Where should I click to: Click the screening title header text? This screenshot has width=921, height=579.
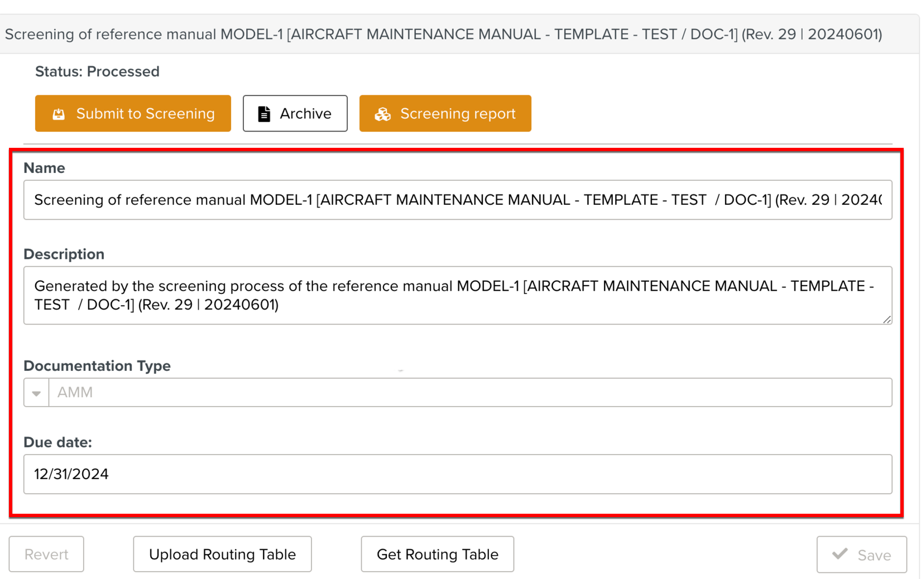tap(443, 34)
